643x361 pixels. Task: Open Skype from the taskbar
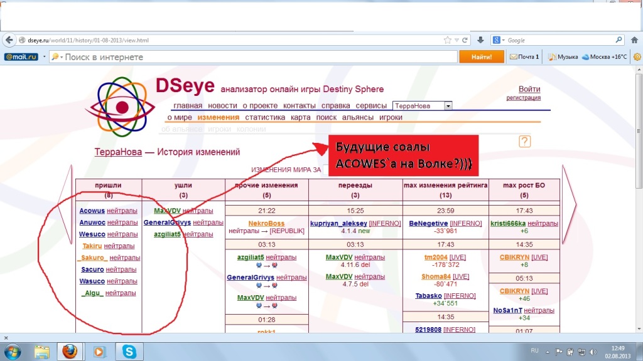pos(129,351)
